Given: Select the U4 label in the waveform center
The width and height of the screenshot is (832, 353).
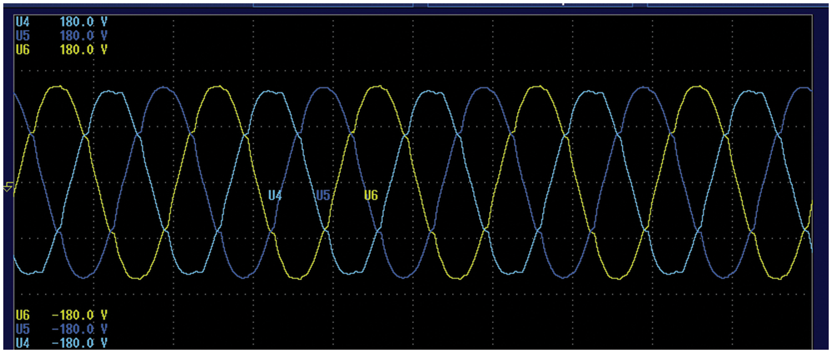Looking at the screenshot, I should coord(275,195).
